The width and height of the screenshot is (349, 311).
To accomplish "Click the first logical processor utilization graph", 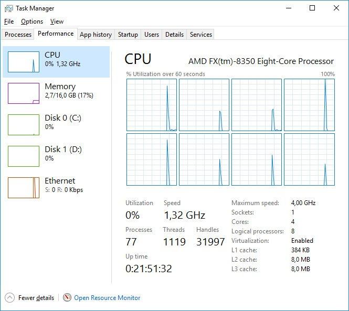I will point(152,105).
